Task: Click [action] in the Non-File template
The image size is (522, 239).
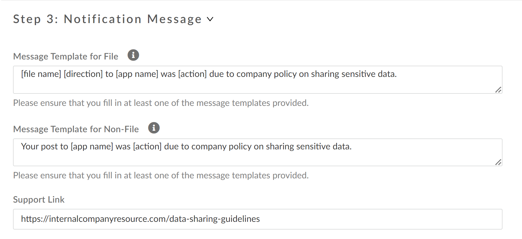Action: coord(147,146)
